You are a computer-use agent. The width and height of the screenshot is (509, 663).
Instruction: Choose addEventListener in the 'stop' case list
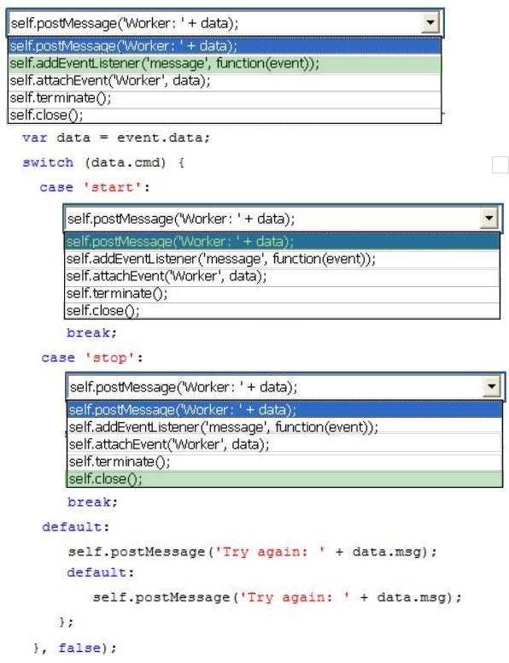pos(285,427)
